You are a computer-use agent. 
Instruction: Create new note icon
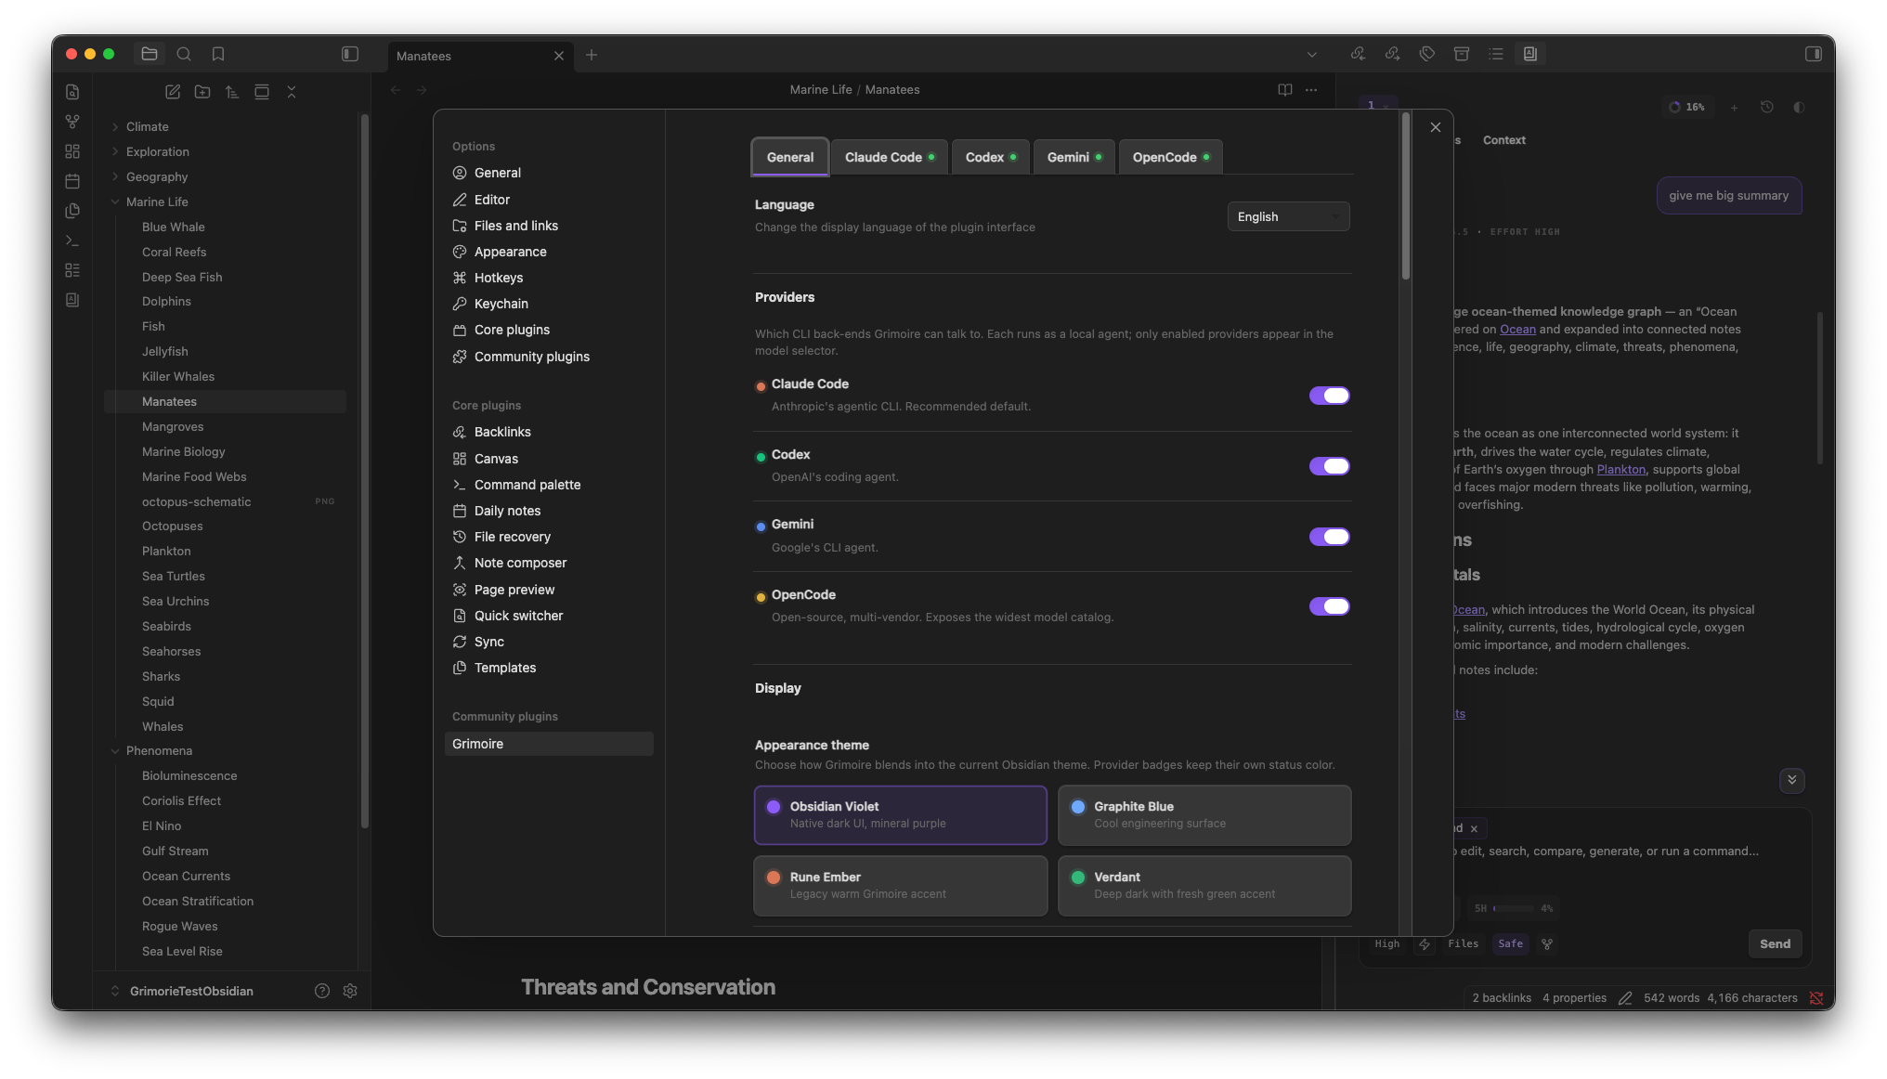pos(173,92)
